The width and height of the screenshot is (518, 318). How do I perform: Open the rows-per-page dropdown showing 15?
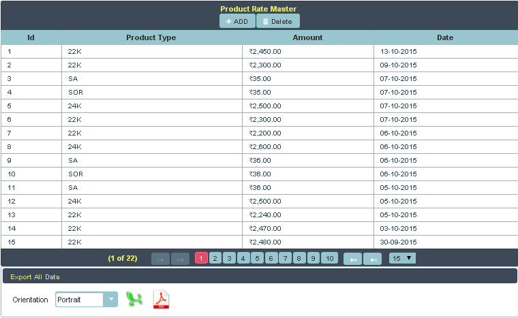pos(401,258)
